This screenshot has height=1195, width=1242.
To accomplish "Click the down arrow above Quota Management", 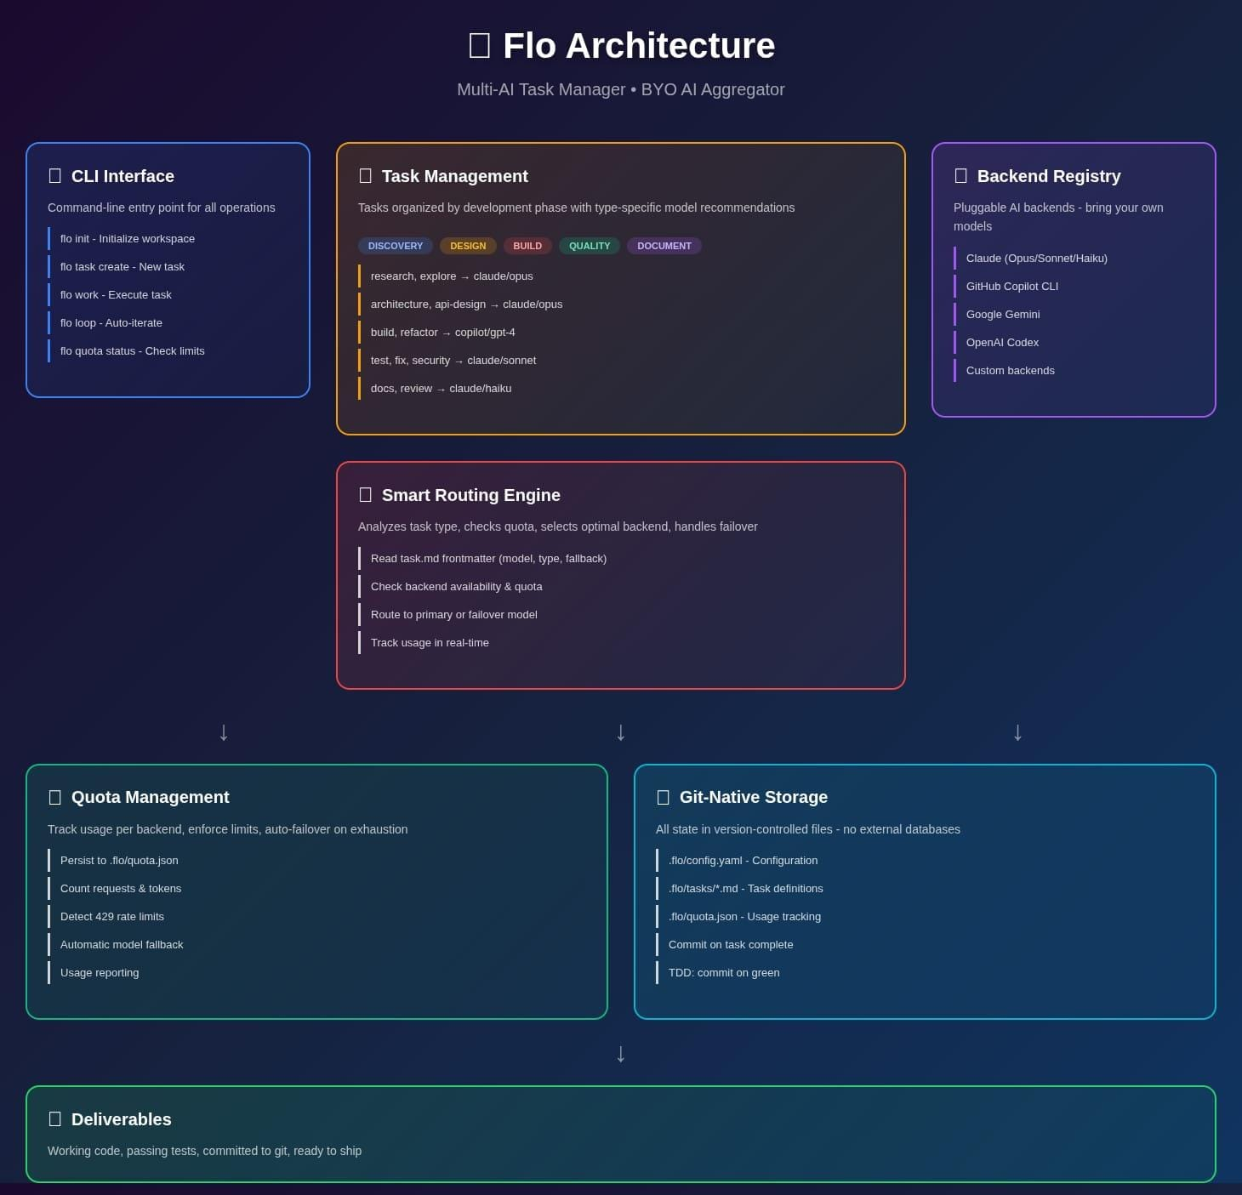I will tap(224, 731).
